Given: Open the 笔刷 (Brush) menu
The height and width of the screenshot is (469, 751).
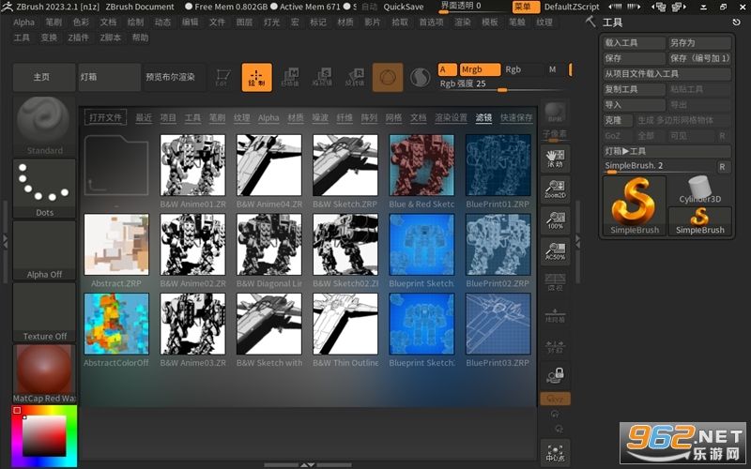Looking at the screenshot, I should coord(54,22).
